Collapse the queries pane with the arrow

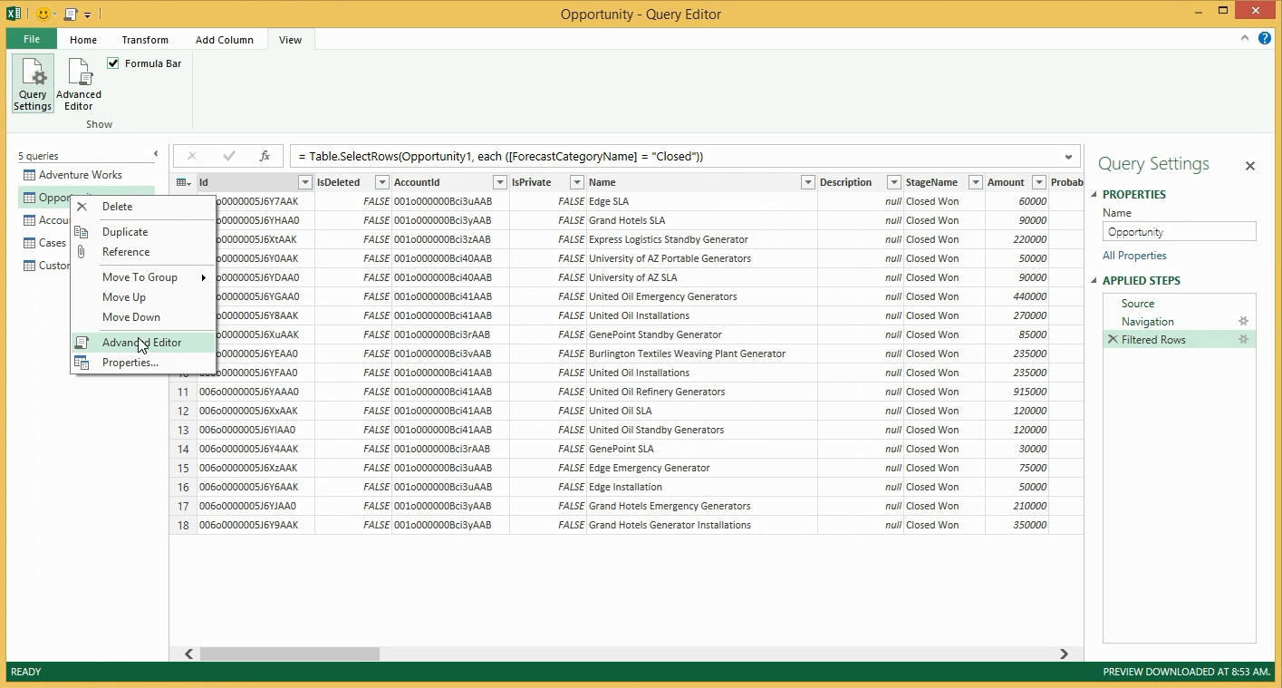(x=156, y=155)
